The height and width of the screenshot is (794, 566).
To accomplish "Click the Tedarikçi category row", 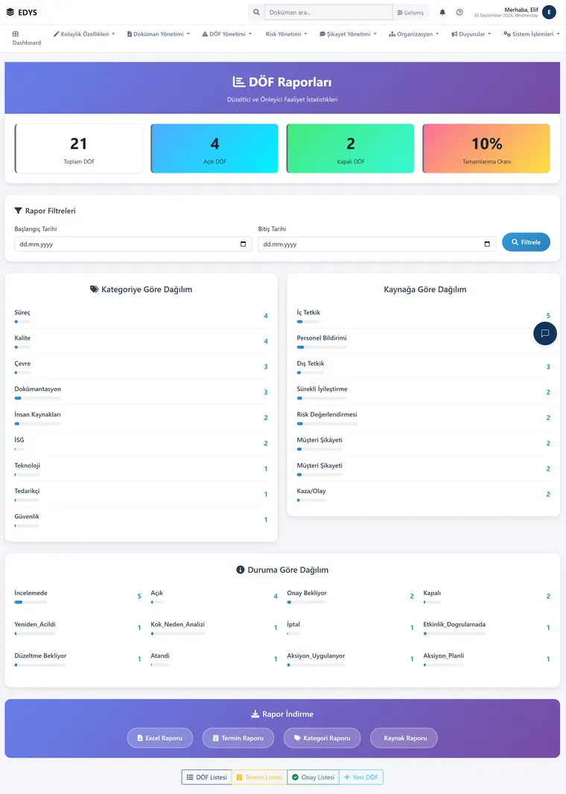I will [x=141, y=495].
